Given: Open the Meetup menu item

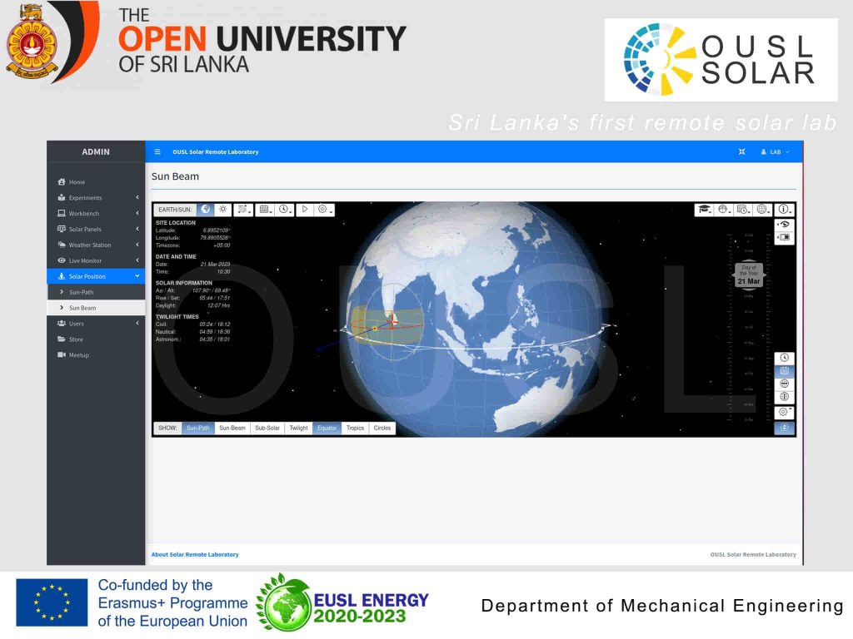Looking at the screenshot, I should [x=96, y=354].
